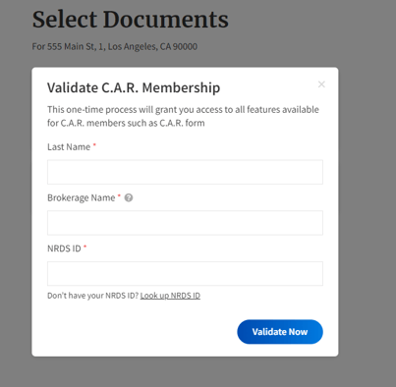
Task: Click the Validate C.A.R. Membership dialog title
Action: point(134,87)
